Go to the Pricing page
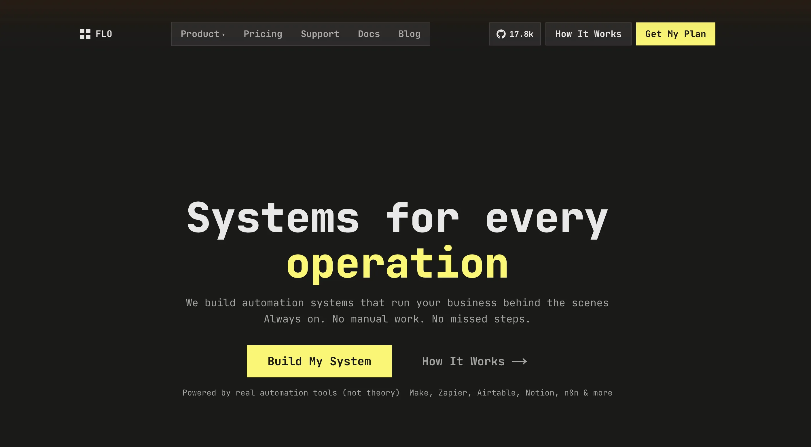Image resolution: width=811 pixels, height=447 pixels. click(263, 34)
